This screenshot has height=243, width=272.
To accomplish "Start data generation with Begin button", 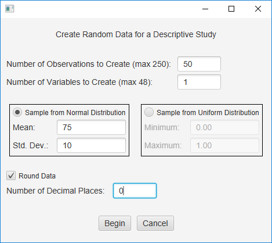I will coord(115,223).
